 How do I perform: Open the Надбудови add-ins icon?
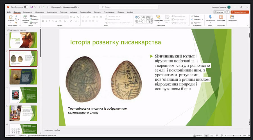click(x=221, y=17)
